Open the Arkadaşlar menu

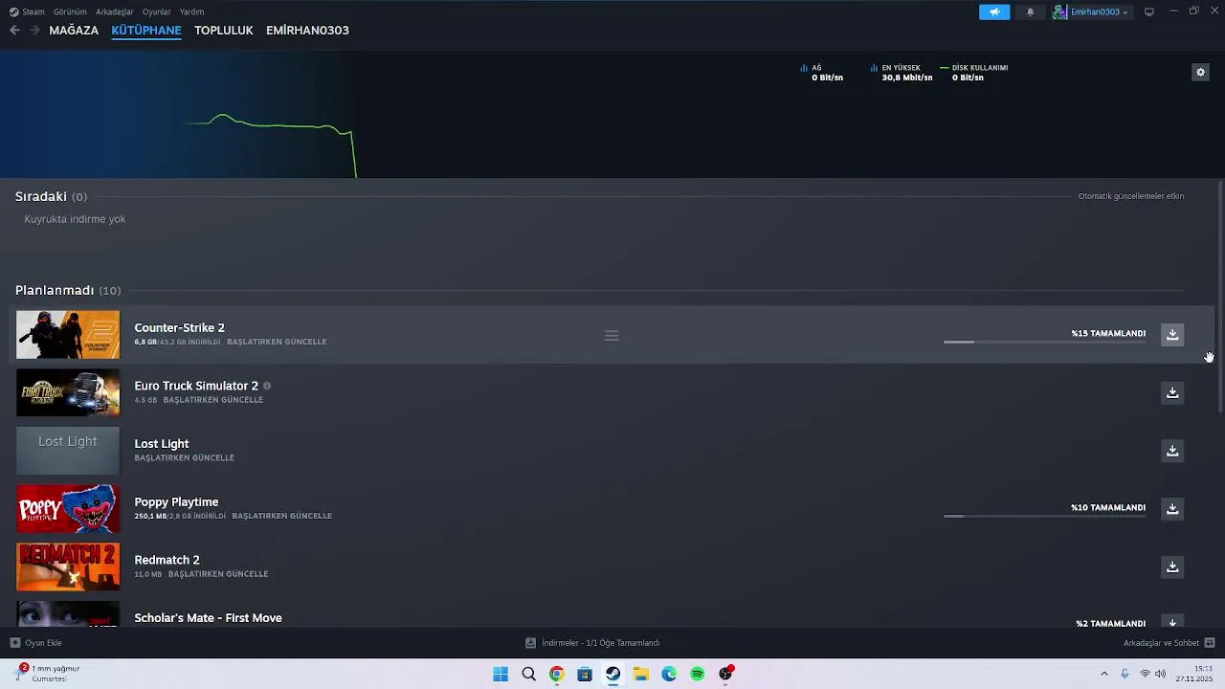[115, 11]
